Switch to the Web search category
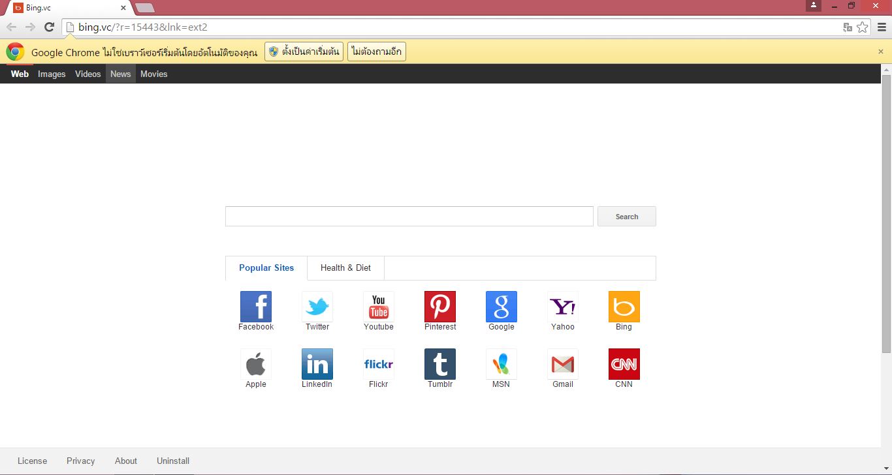Screen dimensions: 892x475 pyautogui.click(x=20, y=74)
